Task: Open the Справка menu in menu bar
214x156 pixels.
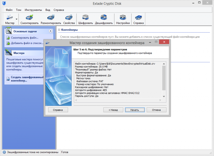Action: [x=59, y=10]
